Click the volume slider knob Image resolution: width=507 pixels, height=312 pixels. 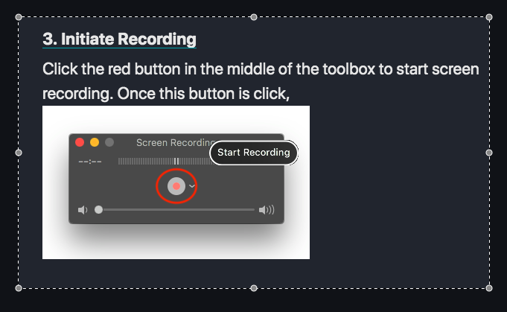click(98, 210)
